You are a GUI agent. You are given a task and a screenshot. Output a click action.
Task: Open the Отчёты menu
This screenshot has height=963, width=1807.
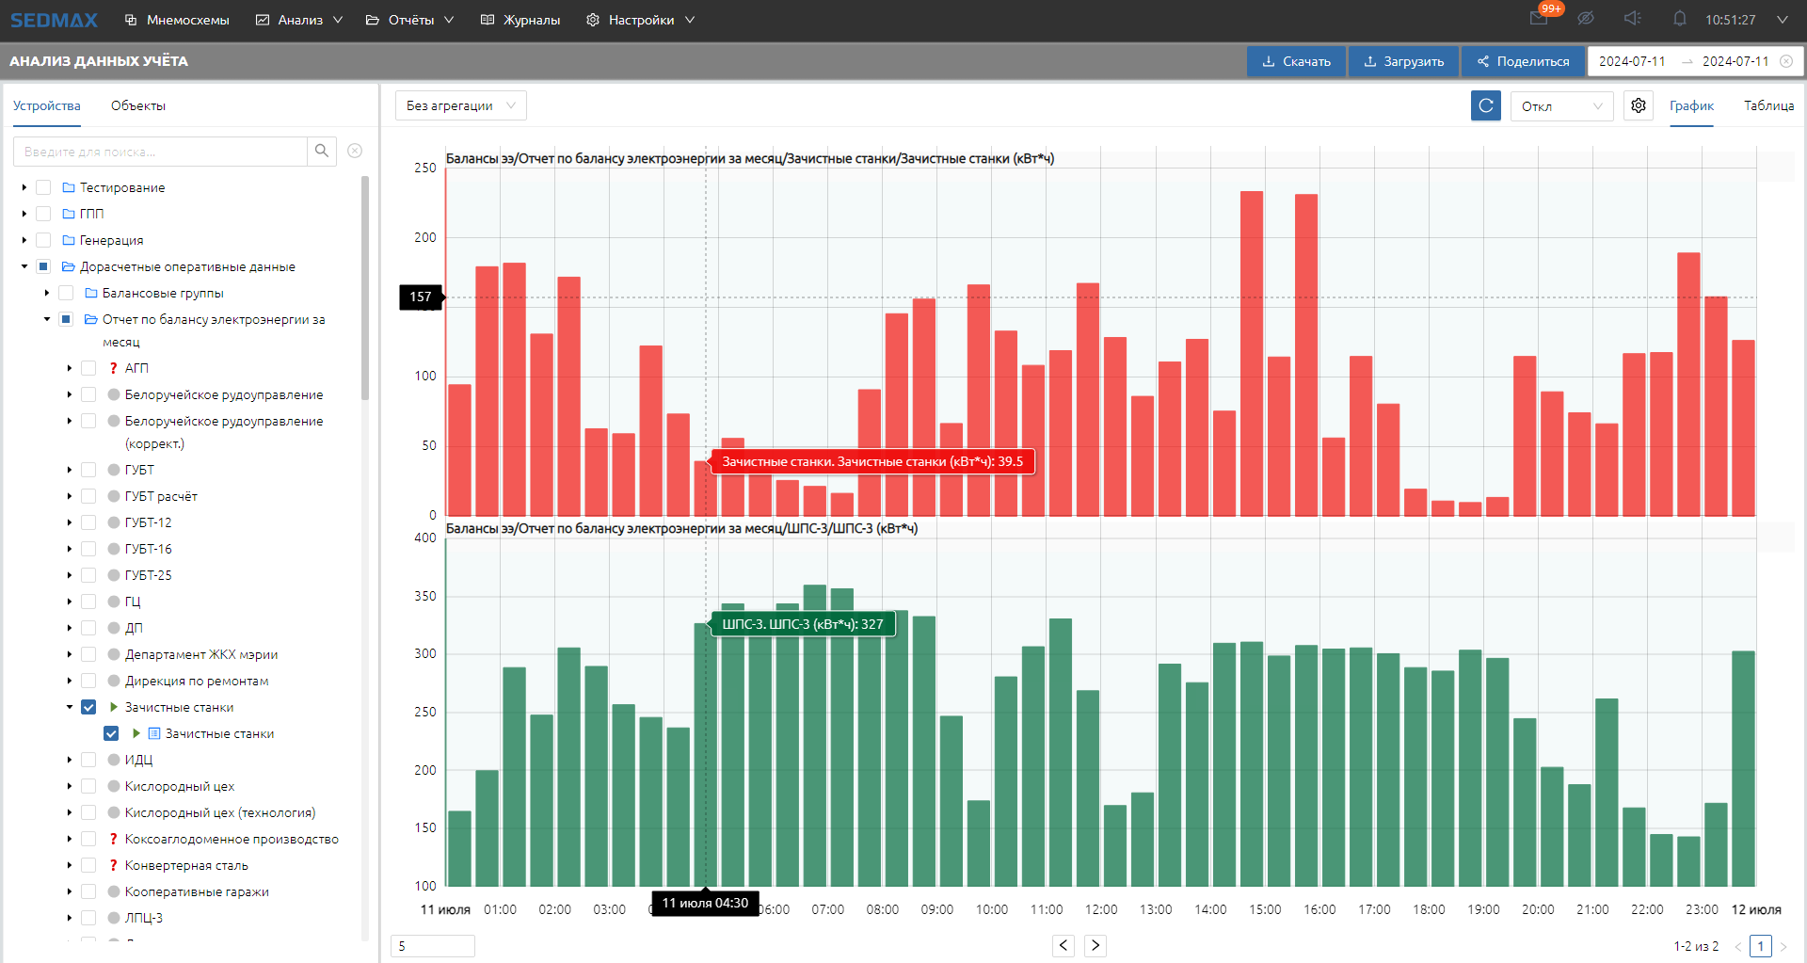[410, 20]
